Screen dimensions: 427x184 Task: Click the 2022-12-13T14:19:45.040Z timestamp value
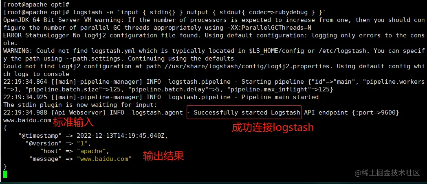[122, 136]
